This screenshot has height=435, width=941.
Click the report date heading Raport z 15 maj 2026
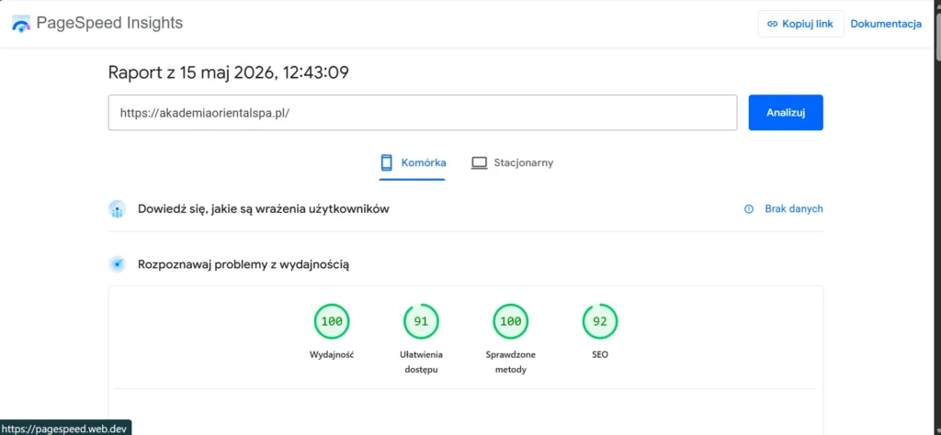point(229,73)
